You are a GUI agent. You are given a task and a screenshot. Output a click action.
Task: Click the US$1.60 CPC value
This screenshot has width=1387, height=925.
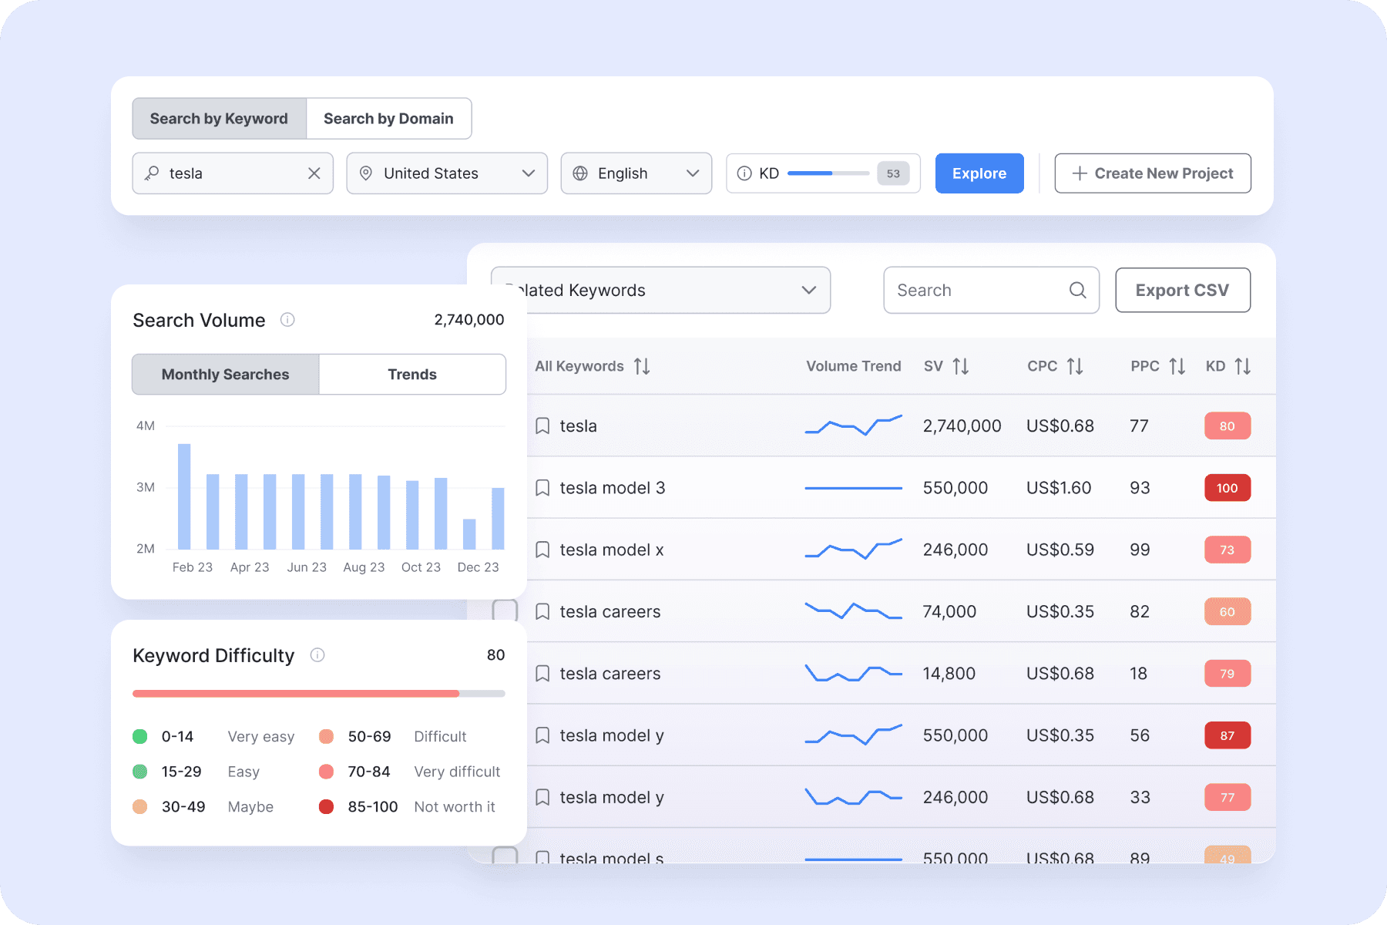pos(1059,488)
